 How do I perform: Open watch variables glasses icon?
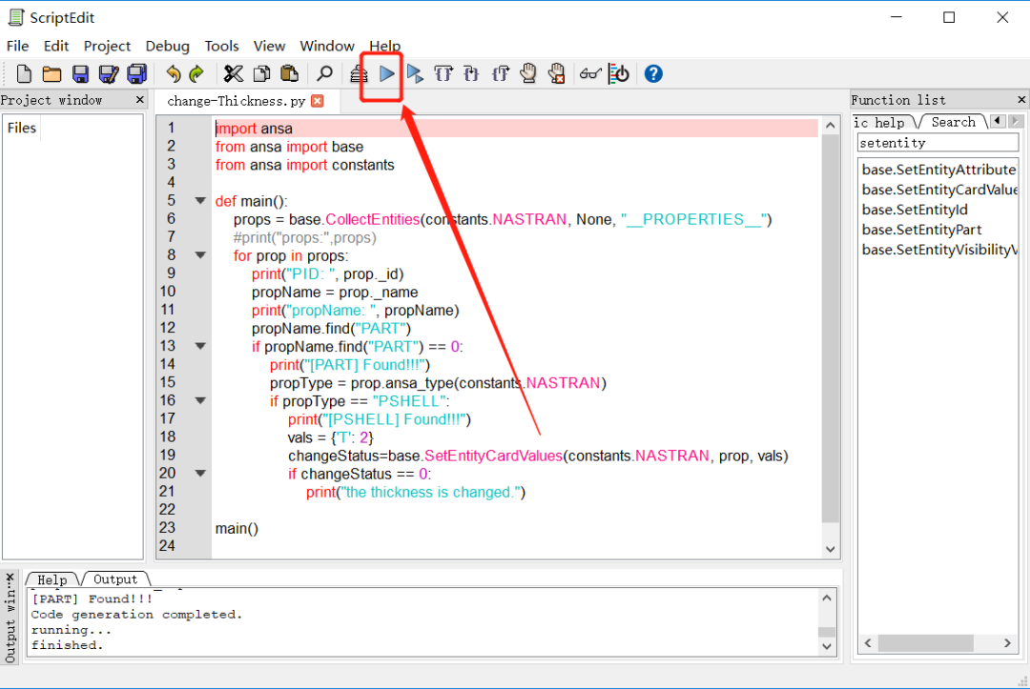coord(590,73)
